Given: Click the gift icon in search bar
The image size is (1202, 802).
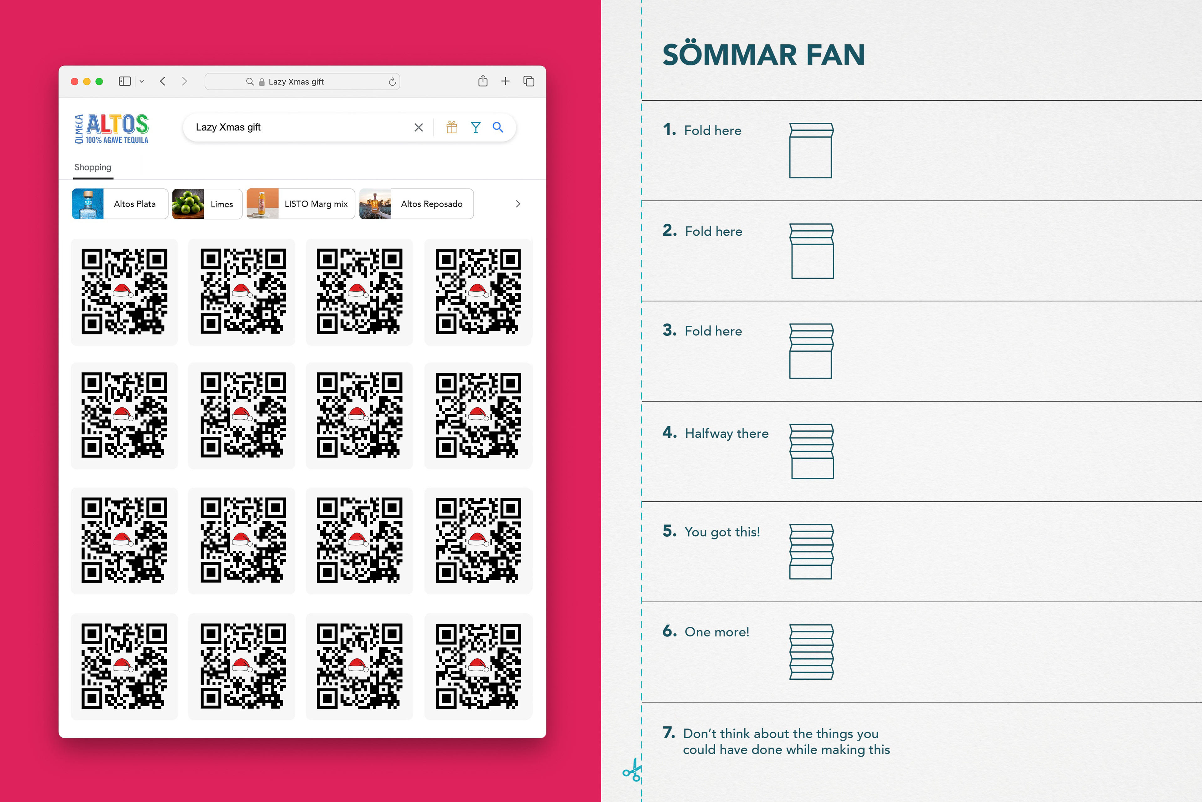Looking at the screenshot, I should click(451, 127).
